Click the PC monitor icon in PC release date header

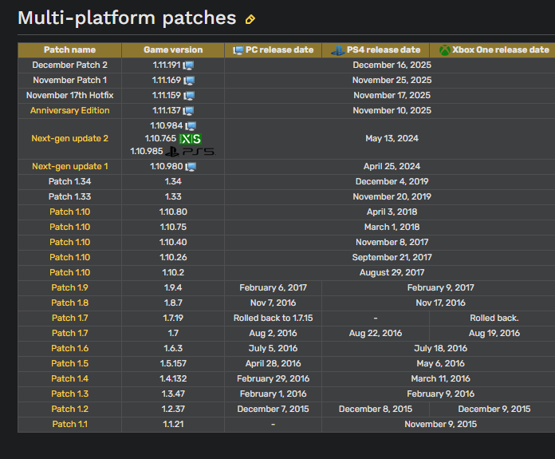pyautogui.click(x=238, y=50)
